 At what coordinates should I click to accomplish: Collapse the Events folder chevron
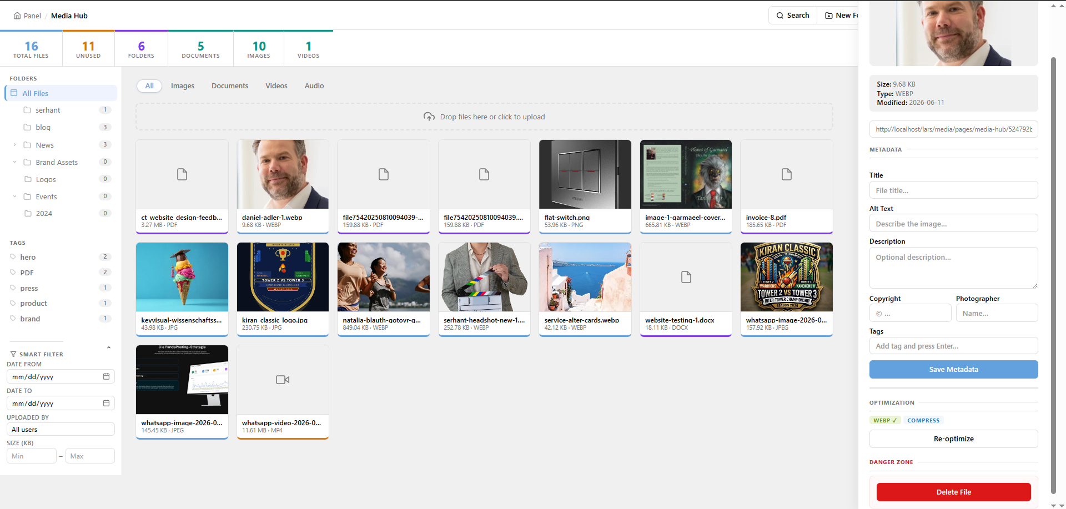coord(14,196)
